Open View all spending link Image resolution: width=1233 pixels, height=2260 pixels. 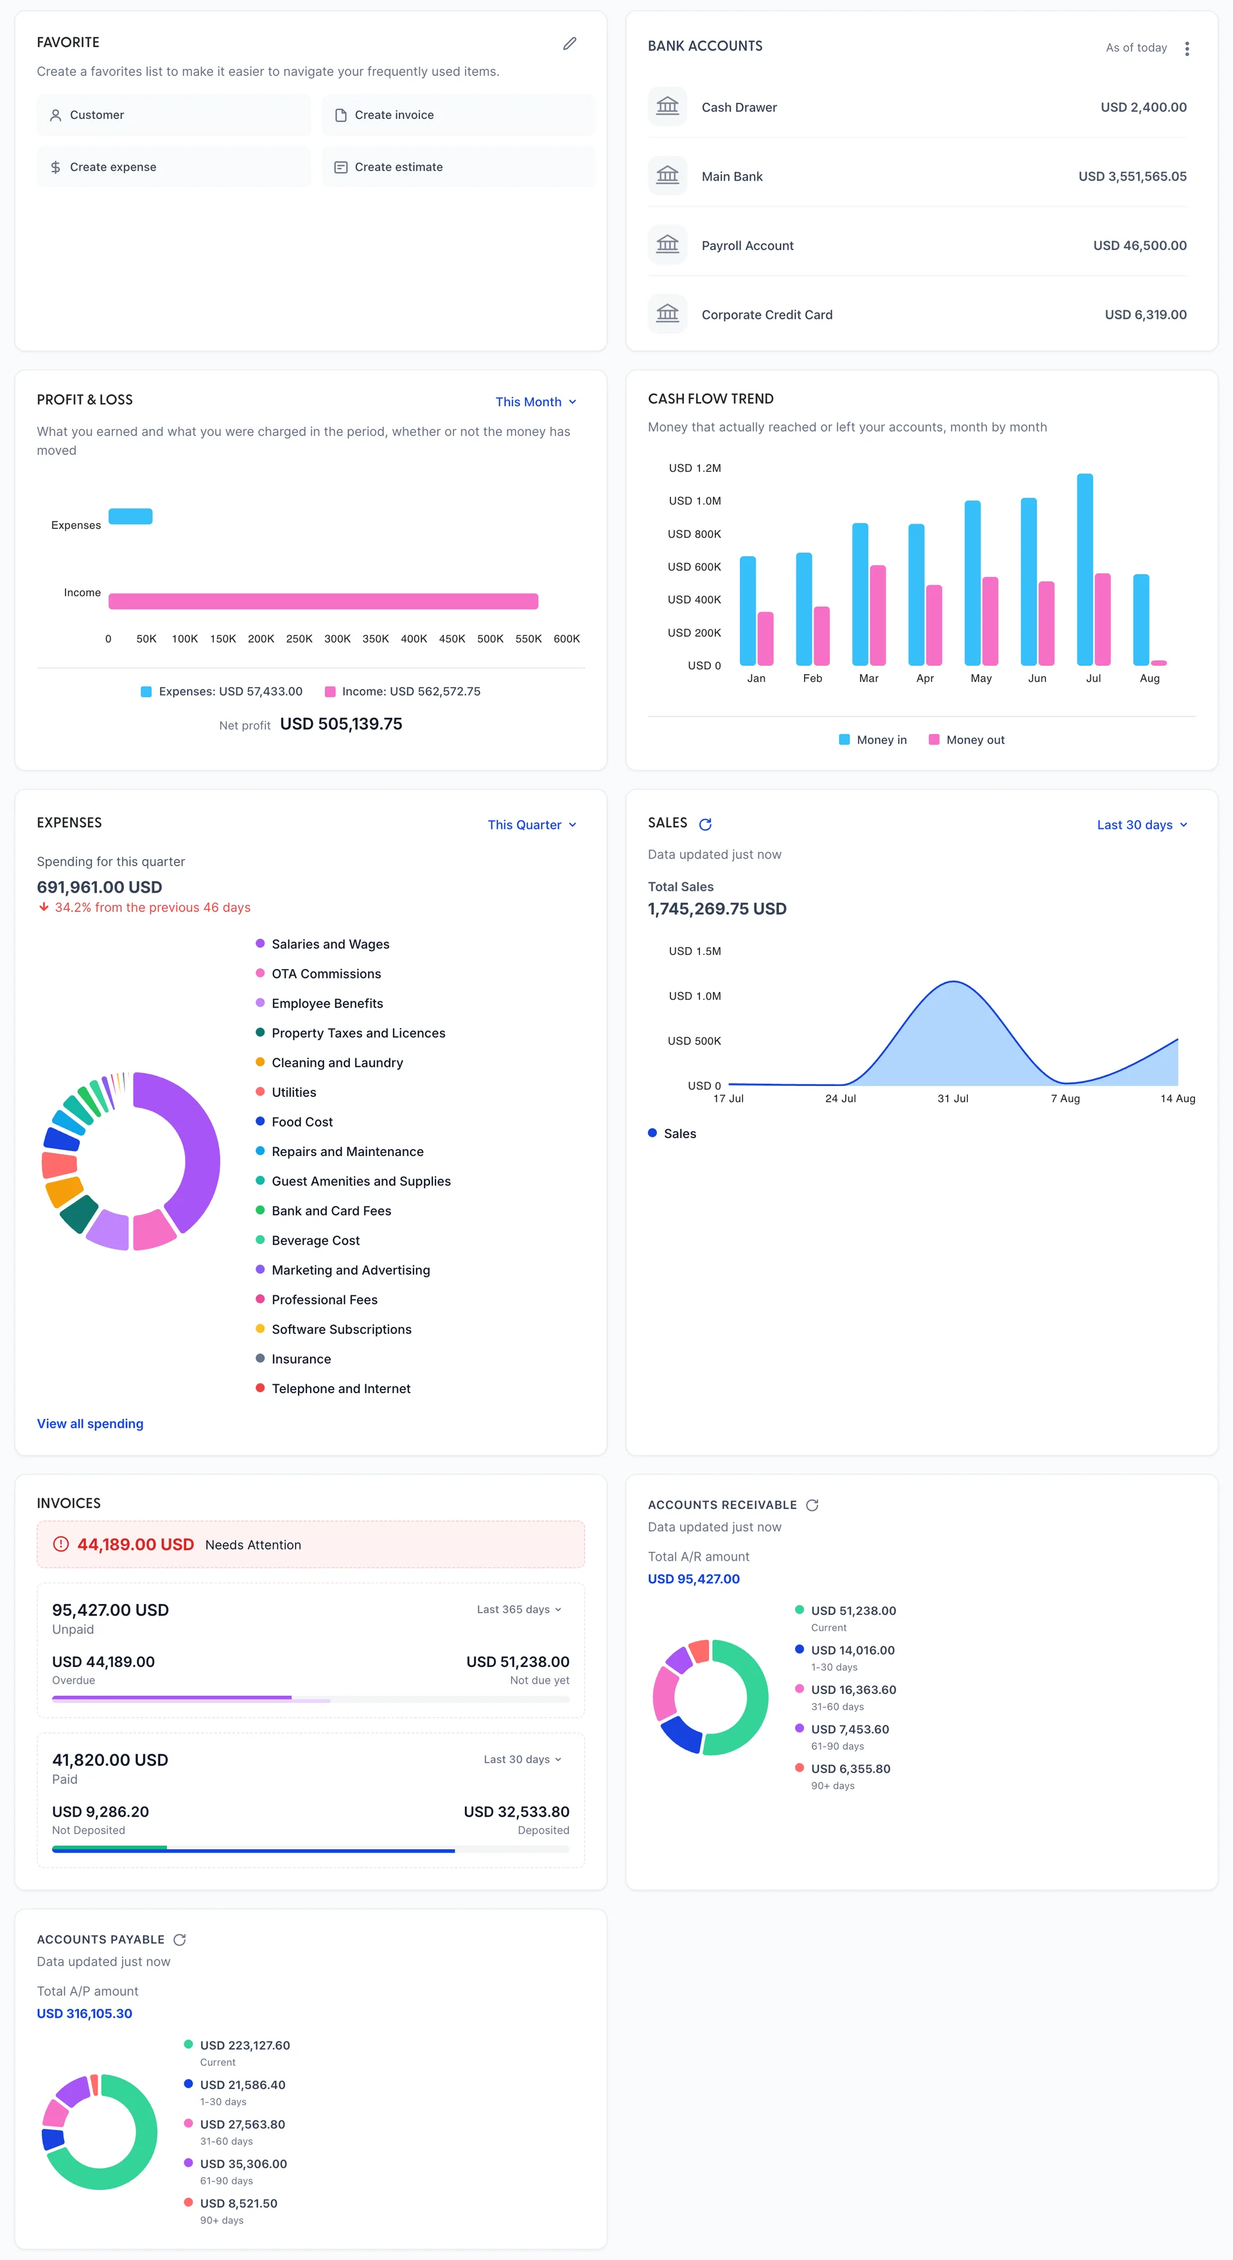coord(91,1423)
